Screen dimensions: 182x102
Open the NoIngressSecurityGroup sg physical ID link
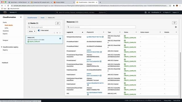tap(94, 37)
